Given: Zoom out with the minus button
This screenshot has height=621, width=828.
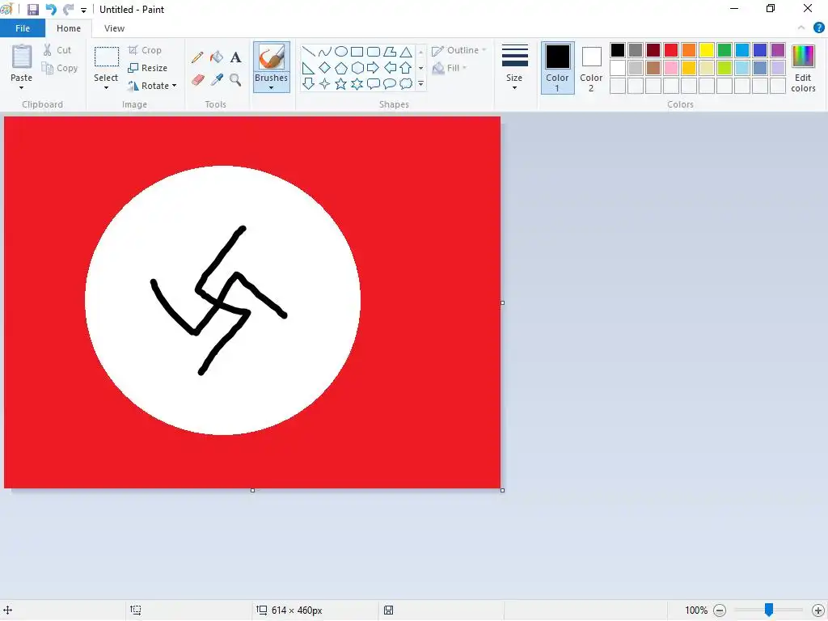Looking at the screenshot, I should click(719, 610).
